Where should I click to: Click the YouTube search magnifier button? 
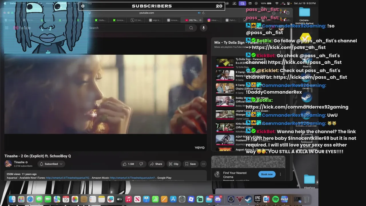click(x=191, y=28)
